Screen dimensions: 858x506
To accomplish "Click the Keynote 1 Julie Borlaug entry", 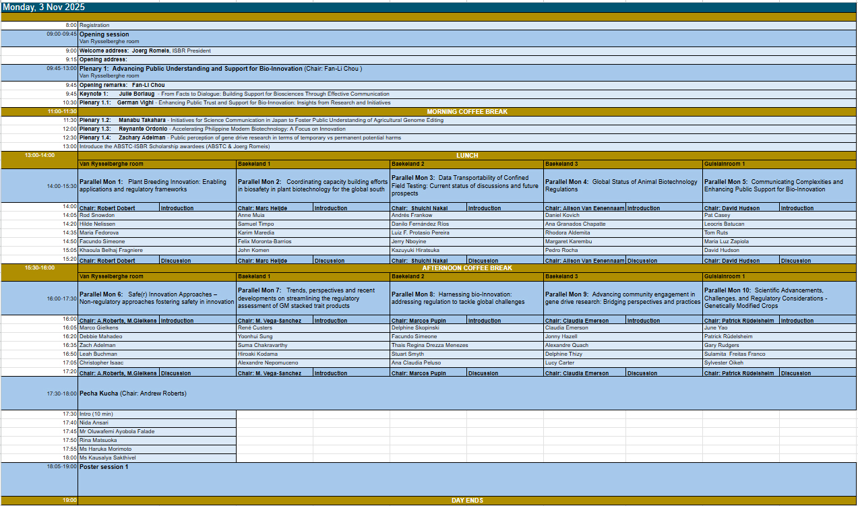I will coord(234,94).
